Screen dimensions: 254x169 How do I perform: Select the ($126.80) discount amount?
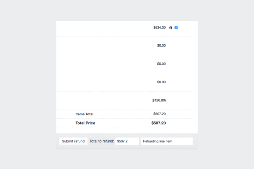(159, 100)
